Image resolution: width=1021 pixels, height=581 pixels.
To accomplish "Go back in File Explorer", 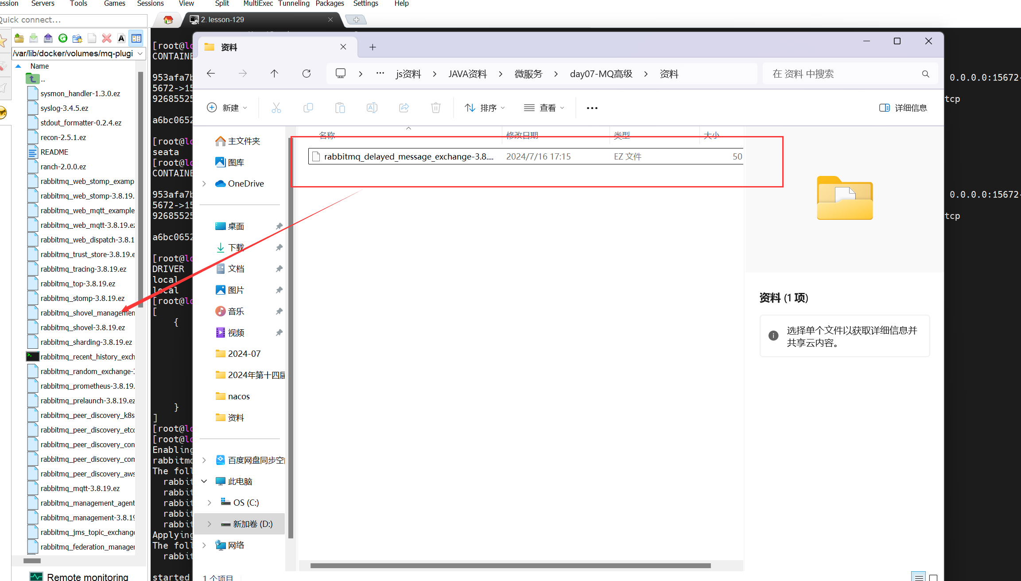I will click(211, 74).
